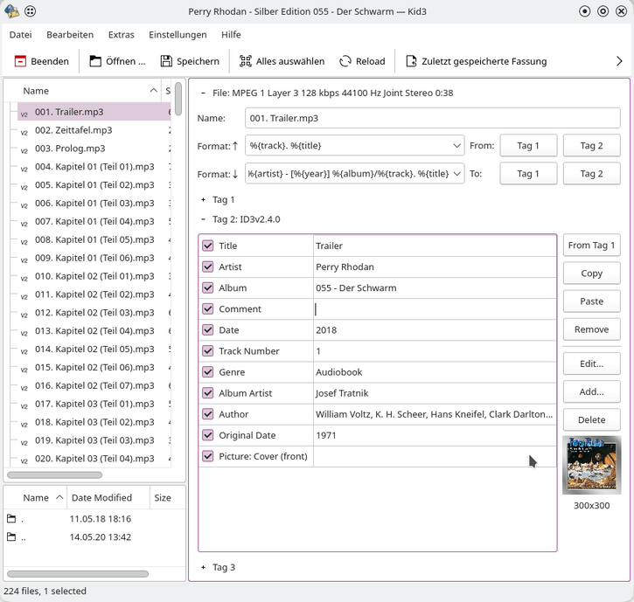
Task: Toggle the Comment field checkbox
Action: click(x=208, y=308)
